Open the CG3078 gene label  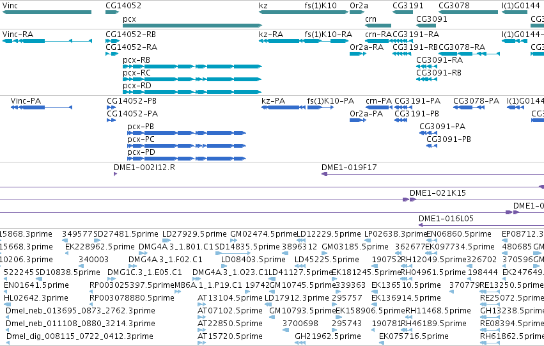point(454,6)
